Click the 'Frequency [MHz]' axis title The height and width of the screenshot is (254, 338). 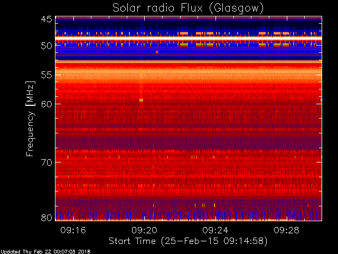30,119
